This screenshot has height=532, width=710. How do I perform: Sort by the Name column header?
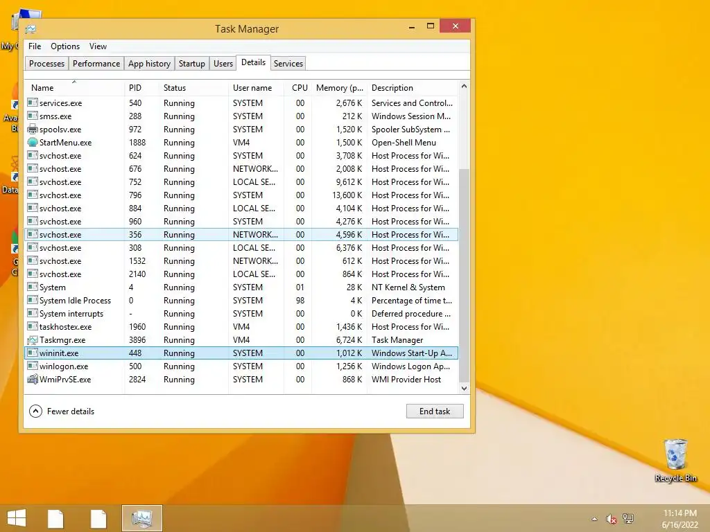coord(75,88)
